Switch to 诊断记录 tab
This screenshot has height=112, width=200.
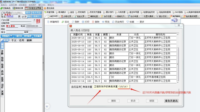click(x=66, y=16)
